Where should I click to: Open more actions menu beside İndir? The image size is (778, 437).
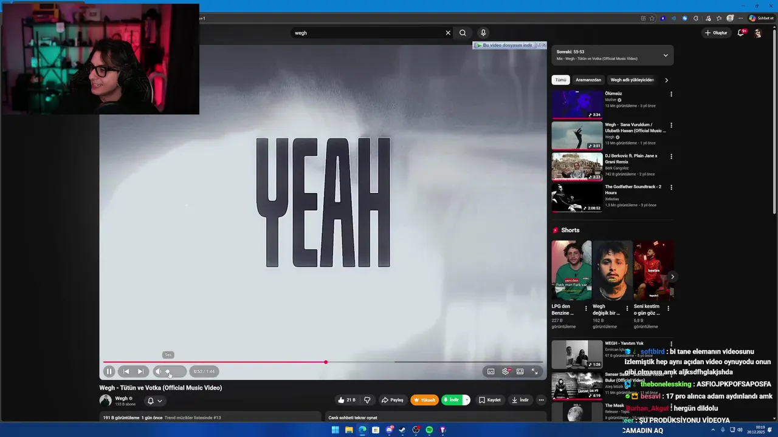(x=541, y=400)
